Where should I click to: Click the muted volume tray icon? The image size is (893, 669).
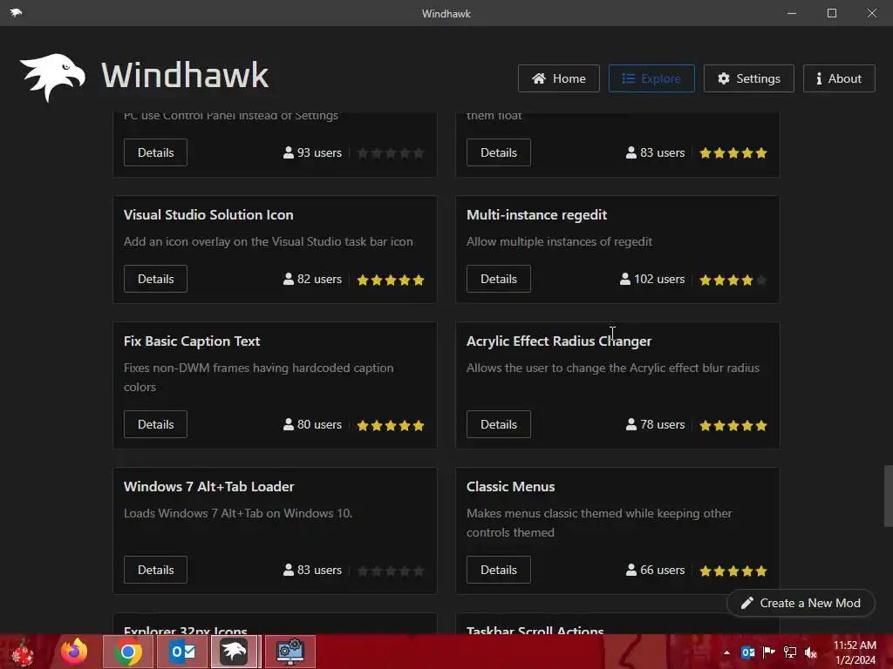pyautogui.click(x=811, y=652)
